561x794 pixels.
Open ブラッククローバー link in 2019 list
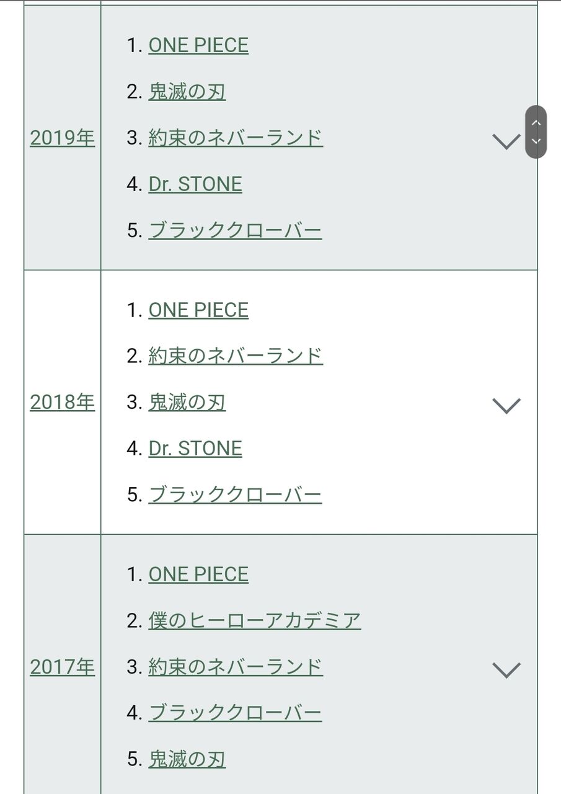(x=236, y=231)
